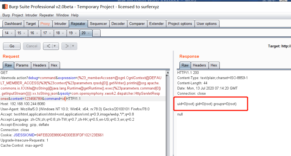The width and height of the screenshot is (291, 156).
Task: Show the request Hex view
Action: pyautogui.click(x=54, y=65)
